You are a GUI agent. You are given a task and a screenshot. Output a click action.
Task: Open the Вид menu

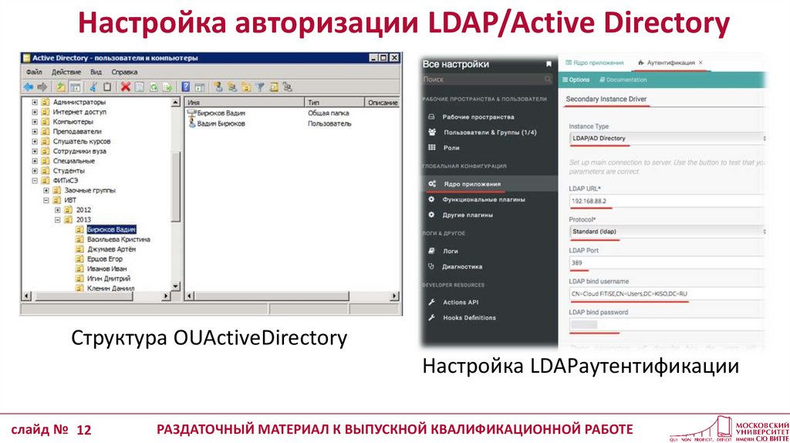(x=96, y=72)
